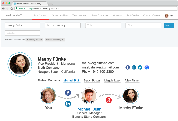This screenshot has height=121, width=178.
Task: Open Maeby Fünke's Twitter profile icon
Action: [140, 67]
